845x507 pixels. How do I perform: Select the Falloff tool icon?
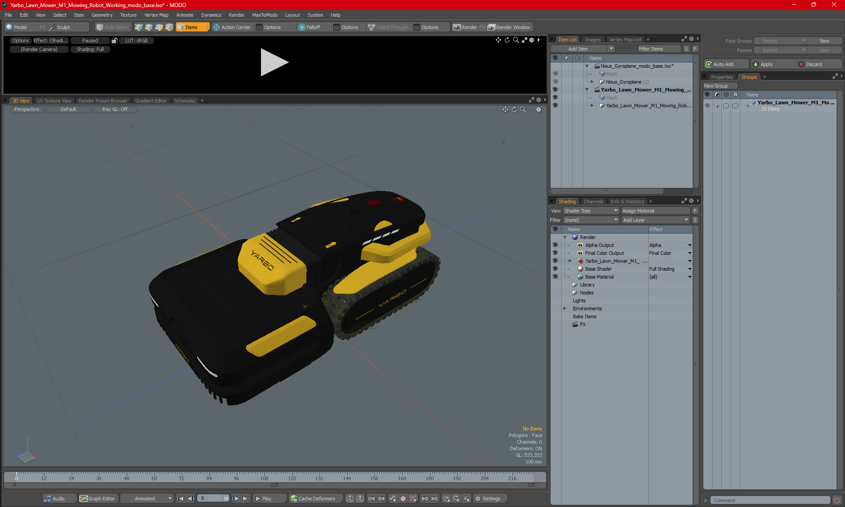[301, 27]
